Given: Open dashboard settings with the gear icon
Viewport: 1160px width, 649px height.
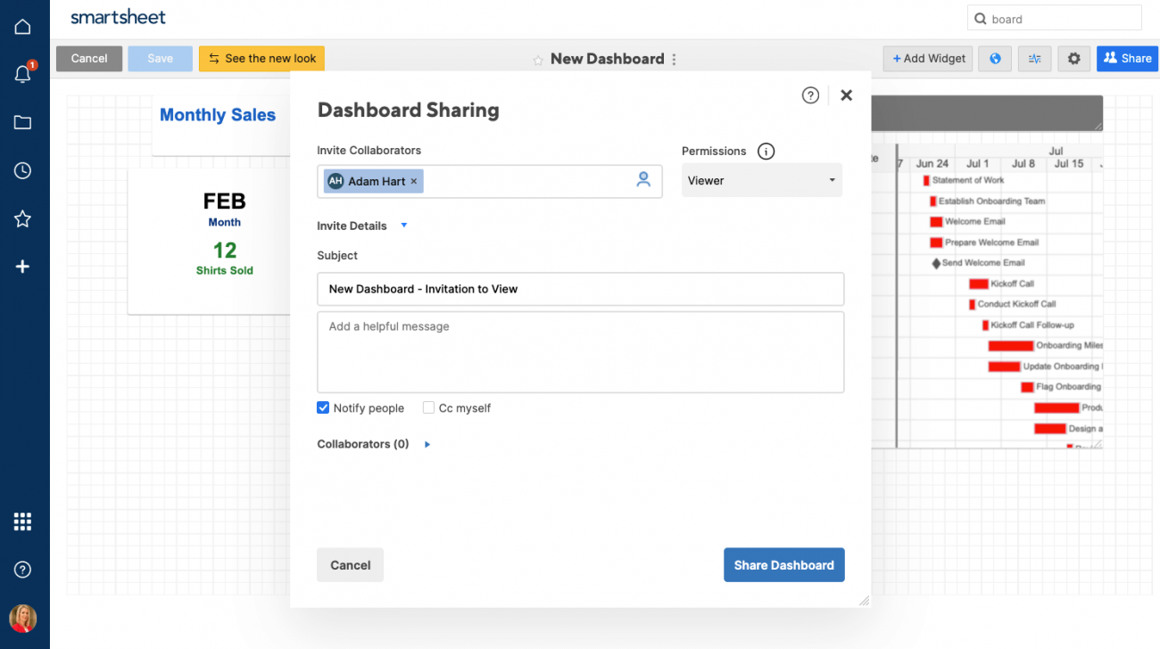Looking at the screenshot, I should [1073, 58].
